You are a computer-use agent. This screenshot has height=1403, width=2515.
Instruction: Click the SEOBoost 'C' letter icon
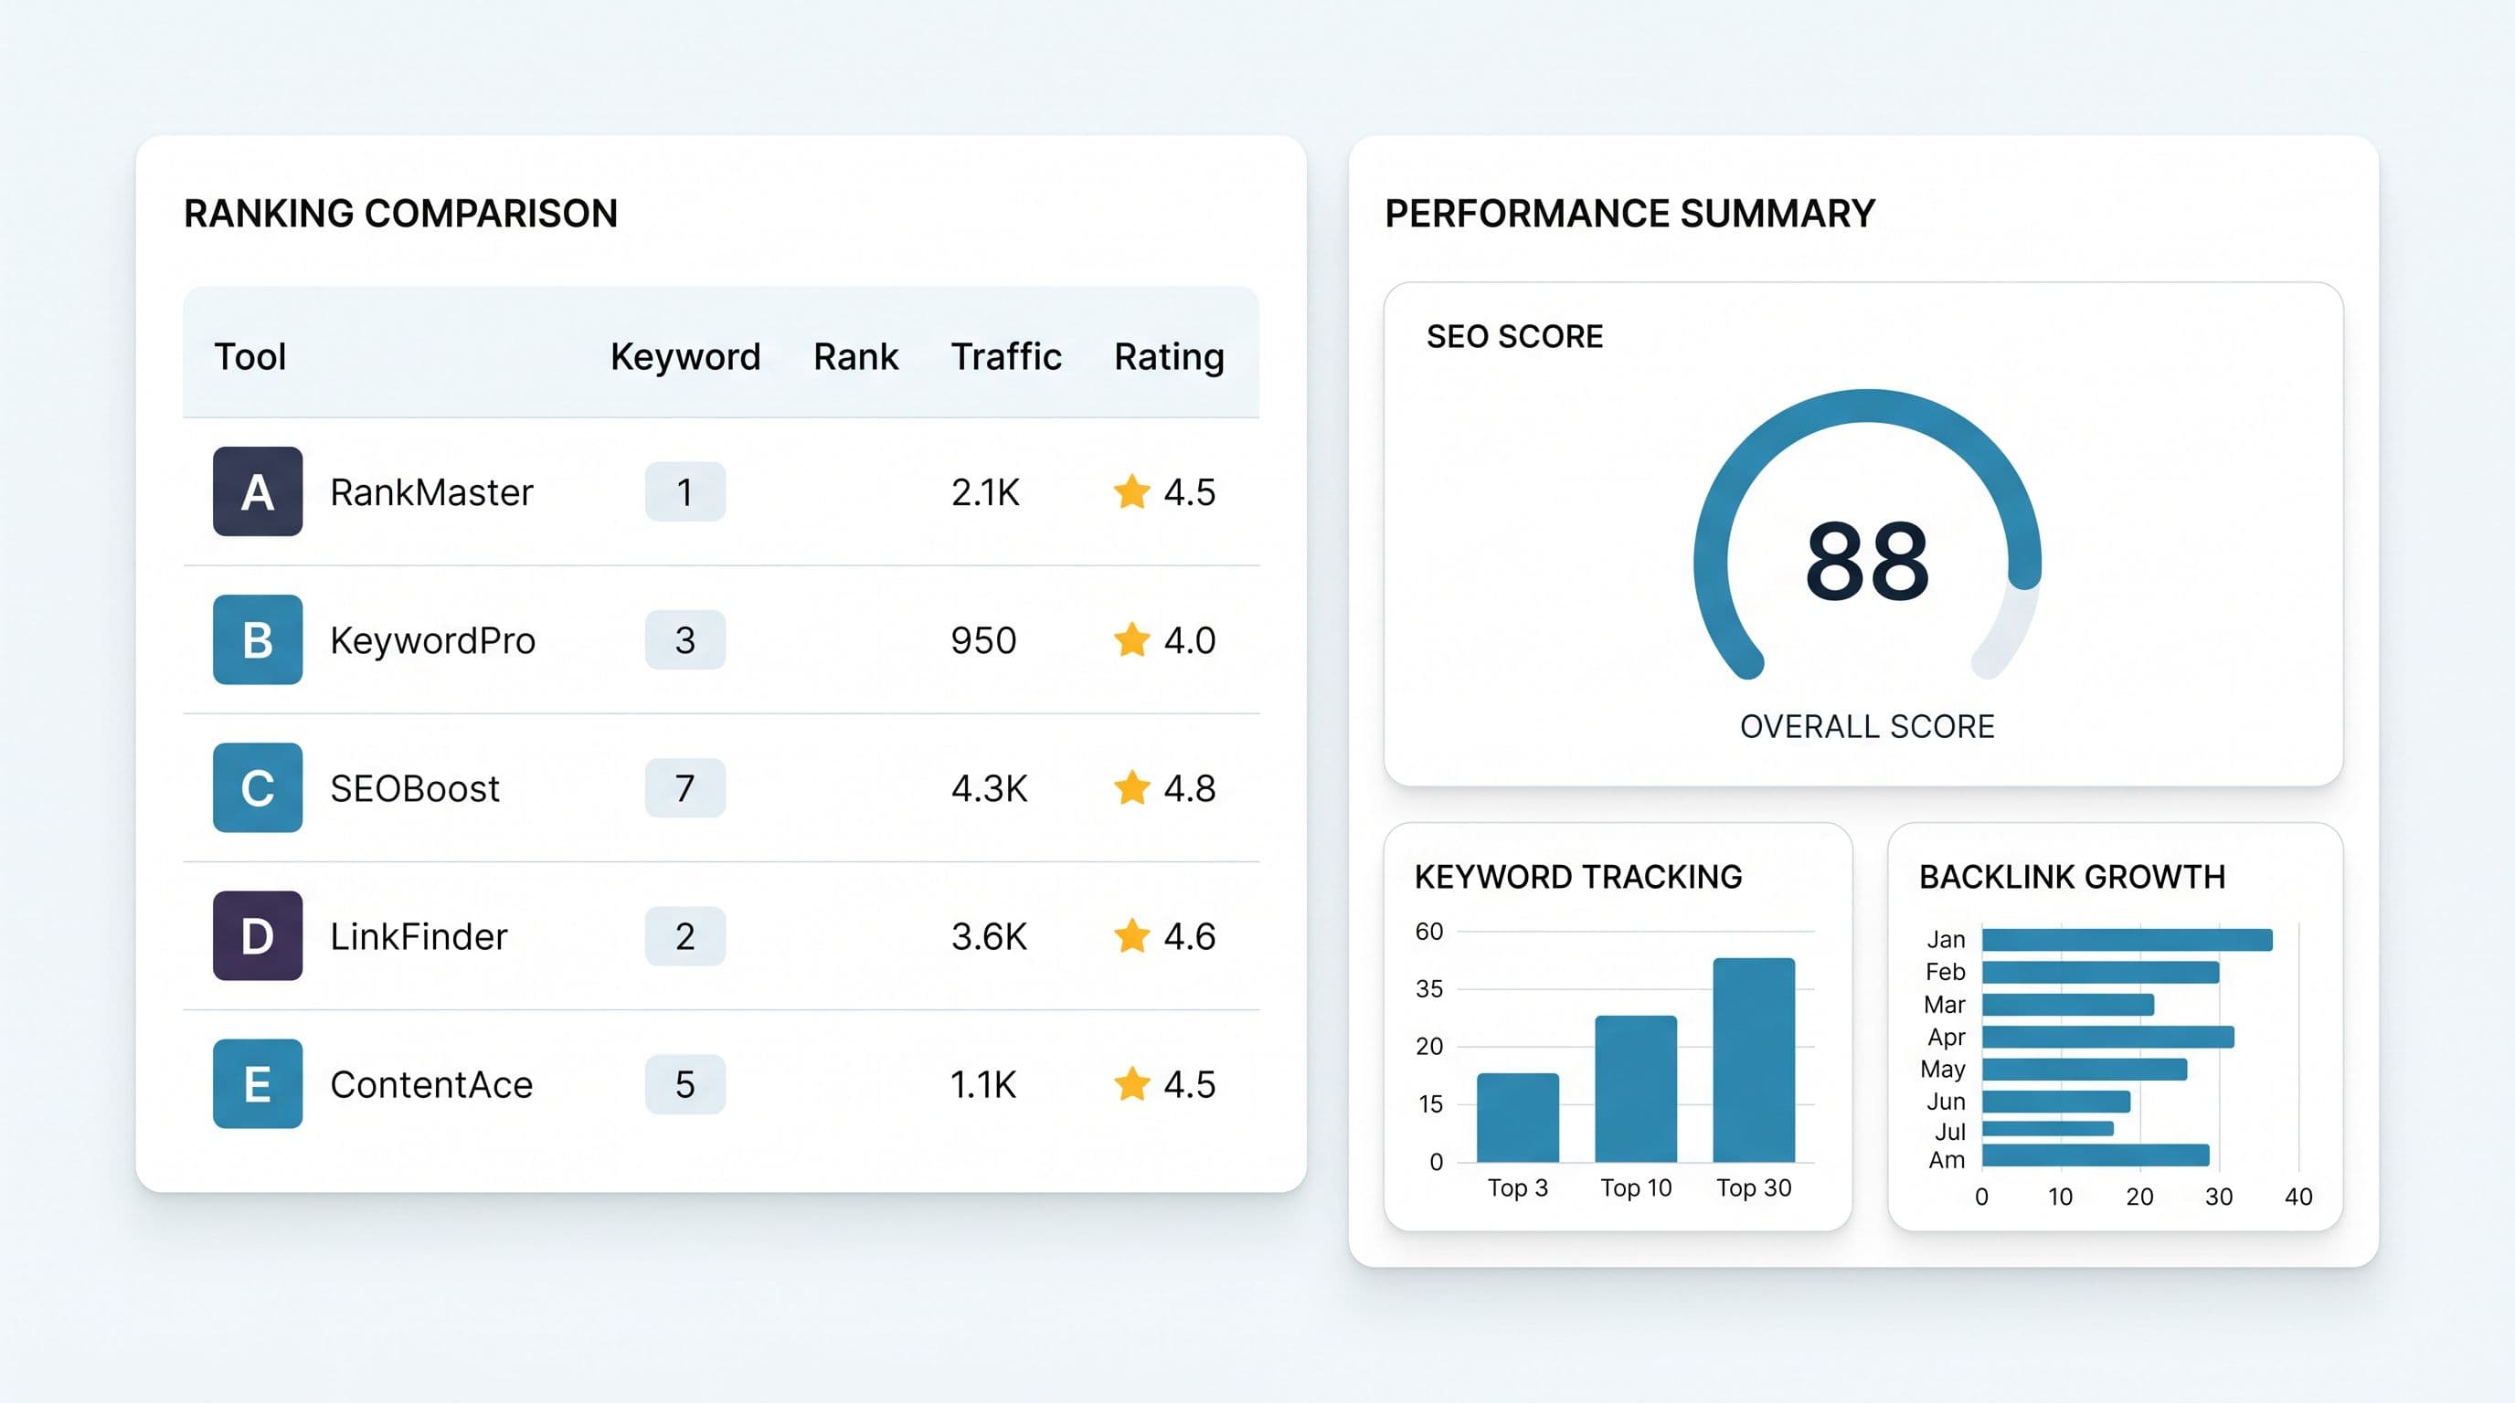point(258,787)
